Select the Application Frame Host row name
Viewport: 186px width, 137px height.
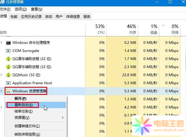point(32,83)
